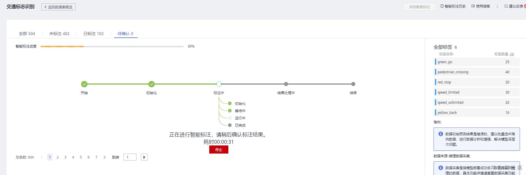Click the 标注中 spinning step icon
Screen dimensions: 526x175
[x=219, y=84]
